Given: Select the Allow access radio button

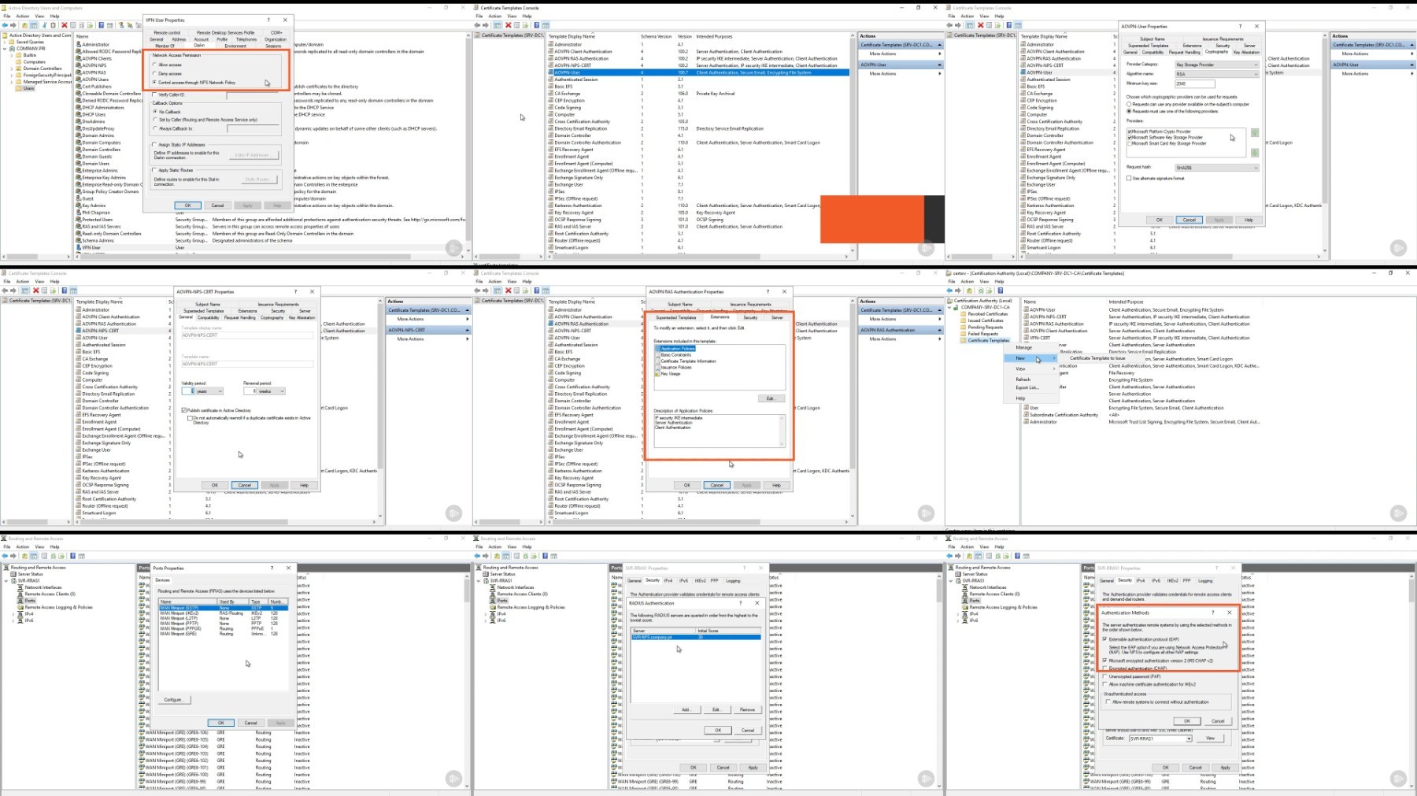Looking at the screenshot, I should (x=154, y=65).
